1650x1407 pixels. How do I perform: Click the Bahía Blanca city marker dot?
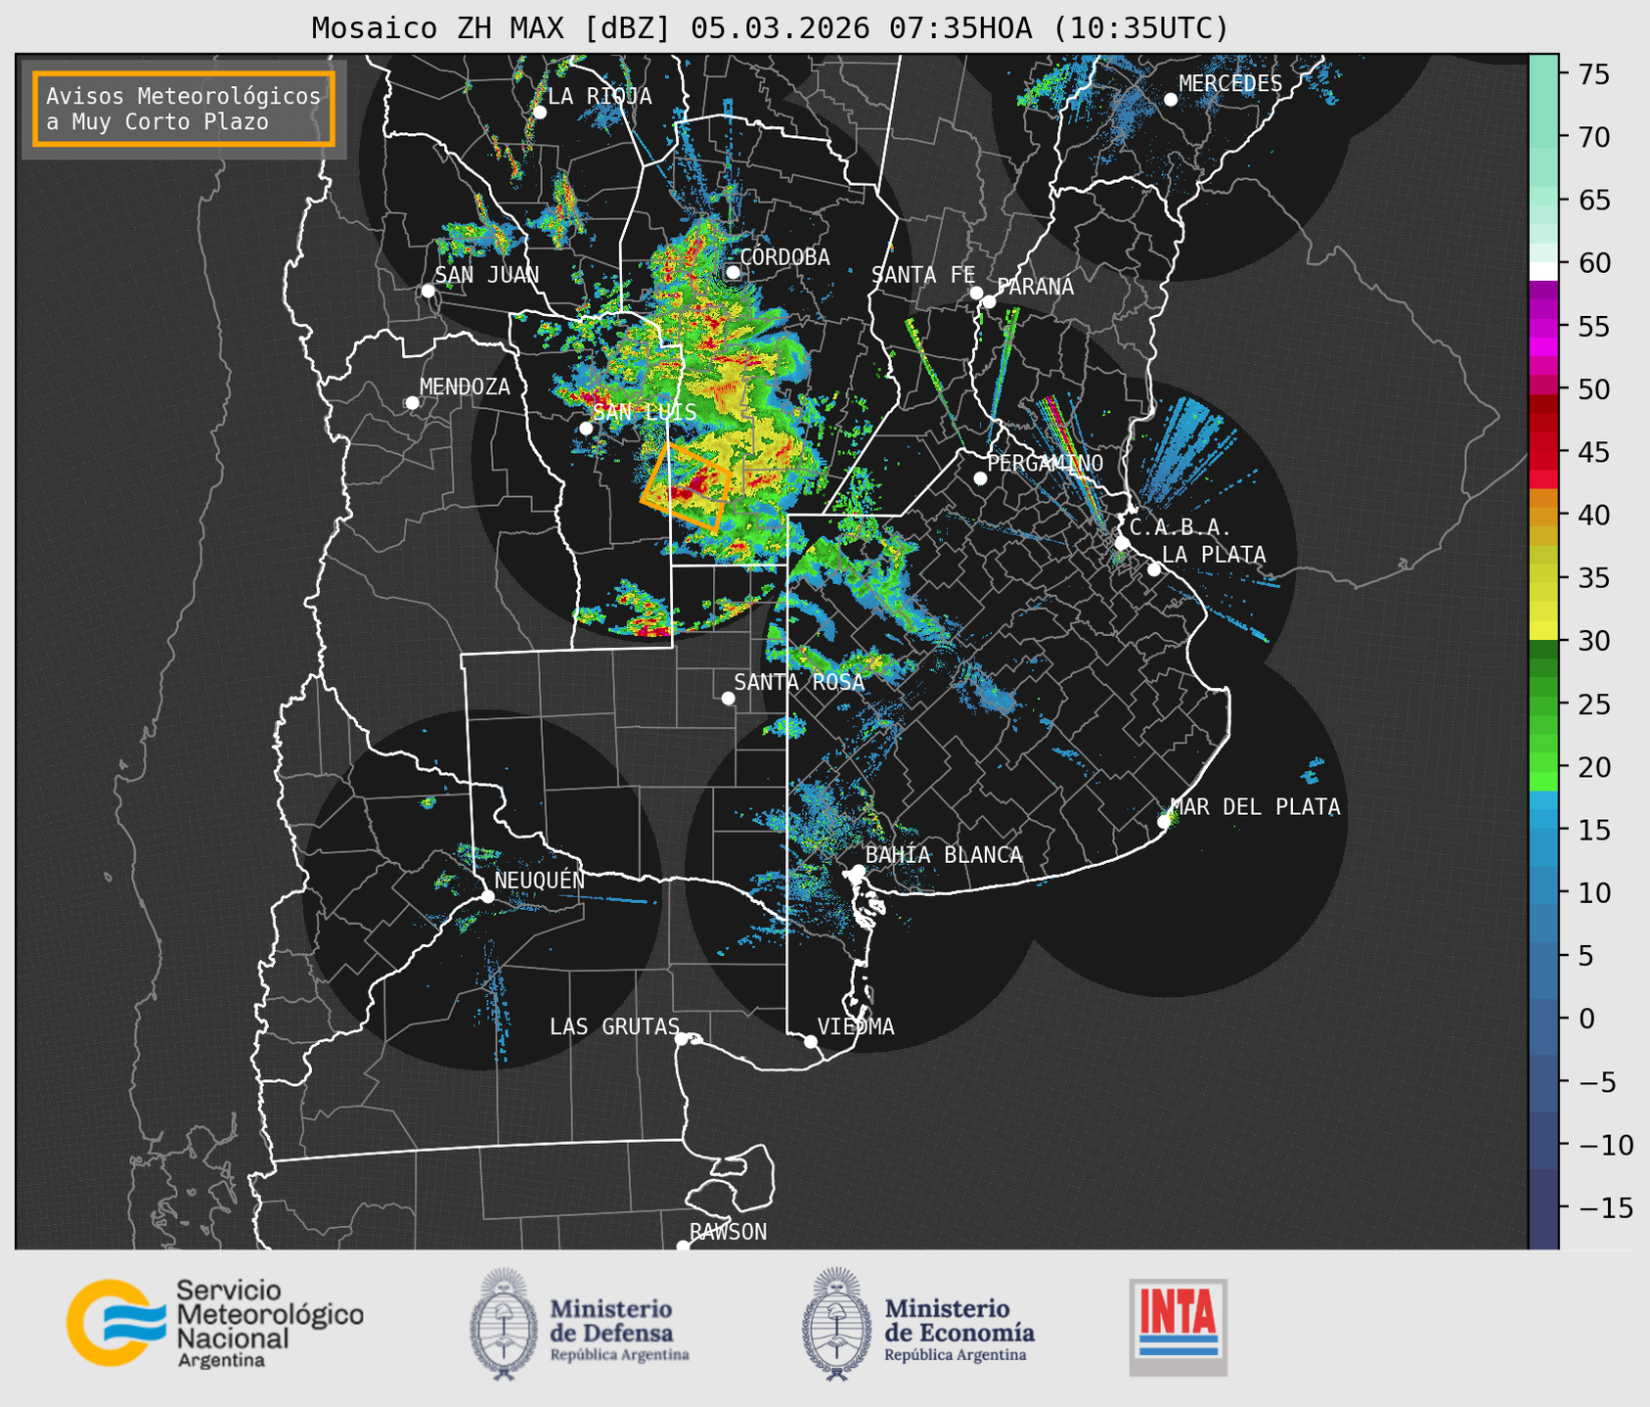point(858,871)
